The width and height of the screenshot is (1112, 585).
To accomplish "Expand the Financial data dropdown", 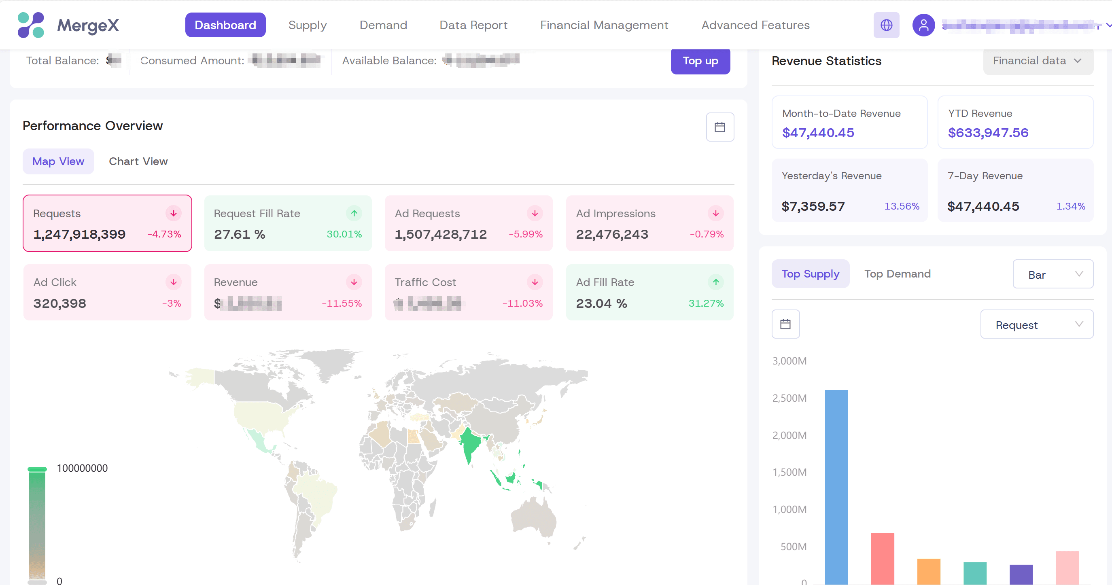I will tap(1038, 61).
